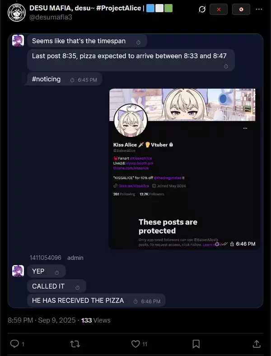
Task: Open the reply comment icon
Action: (x=15, y=343)
